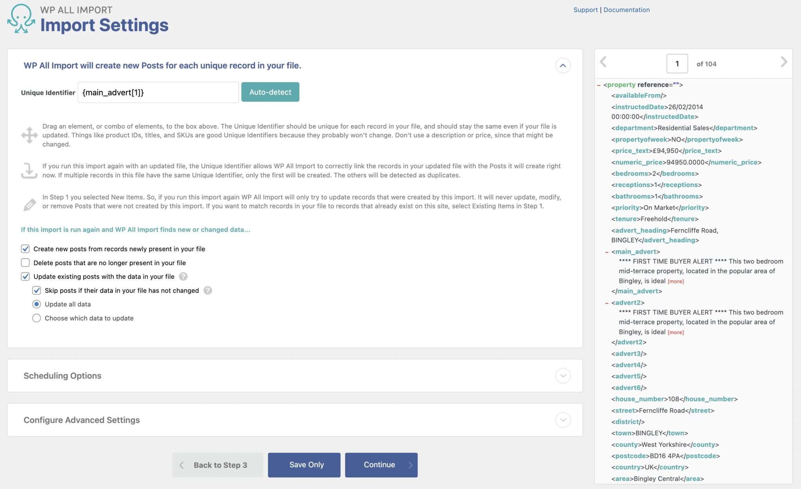Click the previous record arrow in XML preview
The image size is (801, 489).
(603, 62)
